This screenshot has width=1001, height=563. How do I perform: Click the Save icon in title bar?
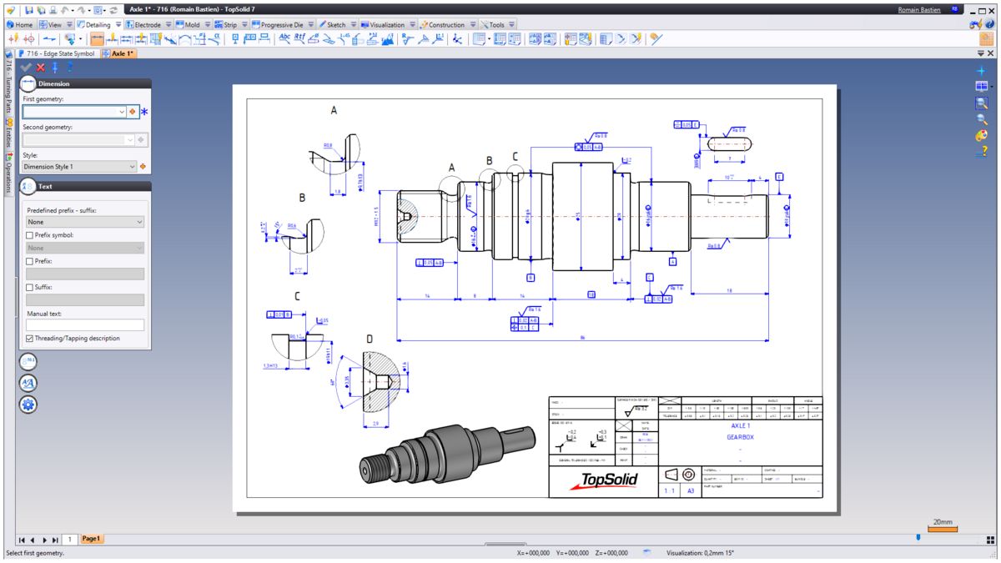pos(28,10)
